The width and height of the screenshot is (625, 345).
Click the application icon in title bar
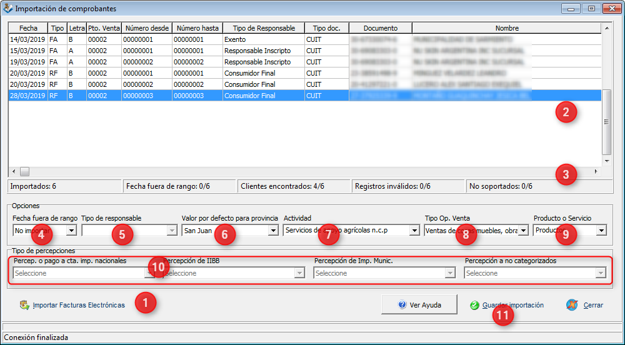point(7,9)
